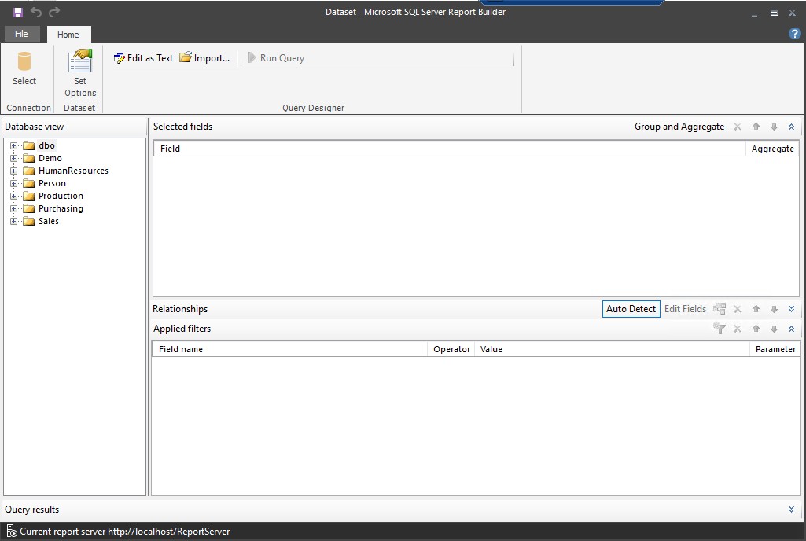Expand the Query results panel
The height and width of the screenshot is (541, 806).
pos(791,510)
